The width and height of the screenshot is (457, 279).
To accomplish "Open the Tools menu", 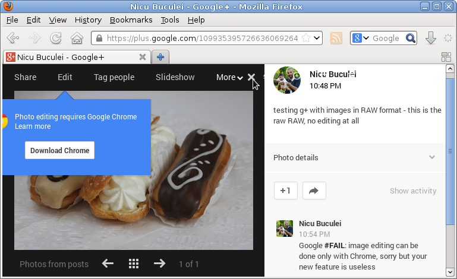I will tap(170, 20).
